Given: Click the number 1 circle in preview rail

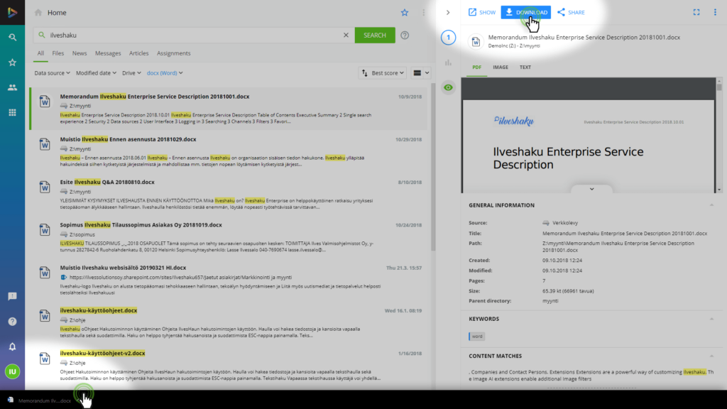Looking at the screenshot, I should point(449,38).
